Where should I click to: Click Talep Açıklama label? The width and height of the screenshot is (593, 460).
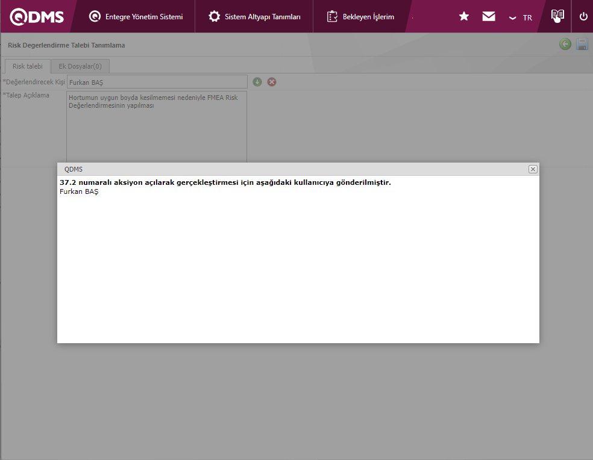26,95
